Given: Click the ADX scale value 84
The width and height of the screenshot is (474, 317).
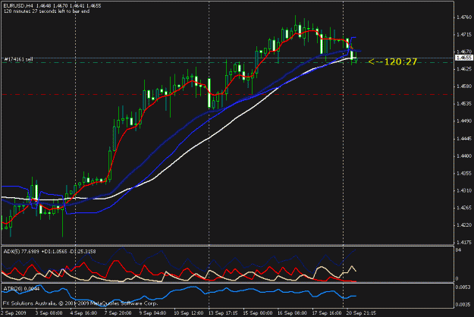Looking at the screenshot, I should click(x=458, y=250).
